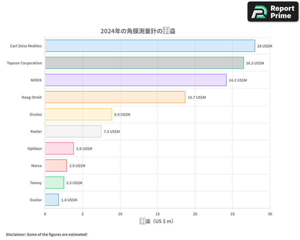Select the Optikon pink bar
Viewport: 300px width, 240px height.
coord(59,148)
